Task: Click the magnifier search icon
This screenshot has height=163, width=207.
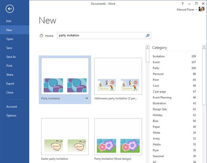Action: click(x=148, y=36)
